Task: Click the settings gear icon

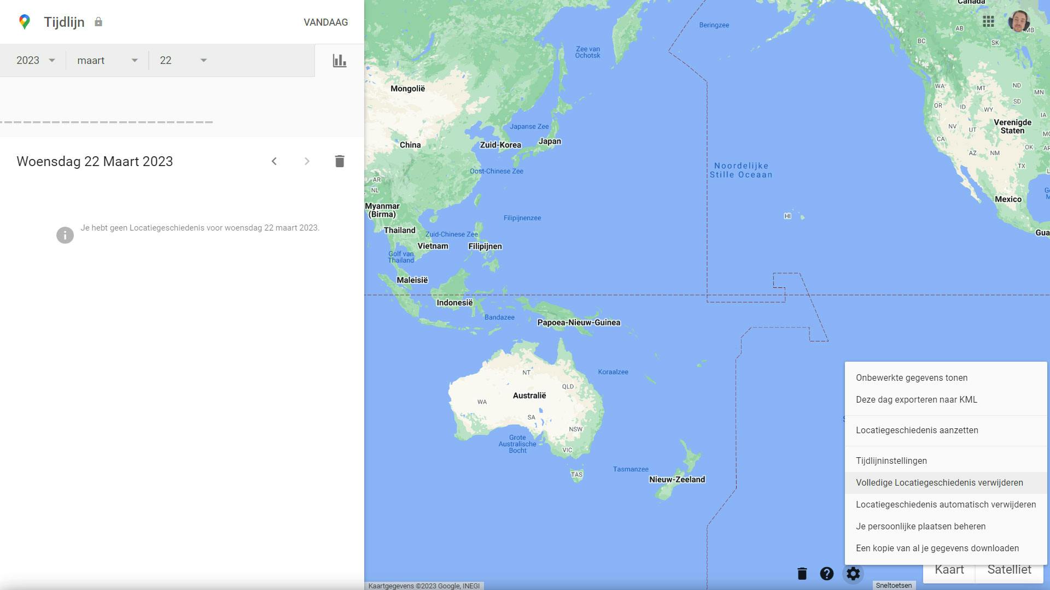Action: tap(853, 574)
